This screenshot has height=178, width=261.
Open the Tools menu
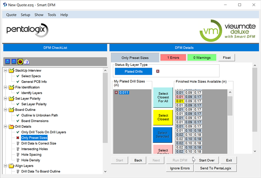52,15
